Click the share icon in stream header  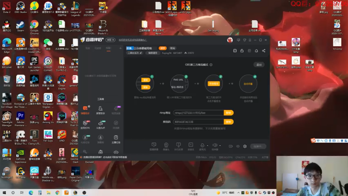[264, 51]
